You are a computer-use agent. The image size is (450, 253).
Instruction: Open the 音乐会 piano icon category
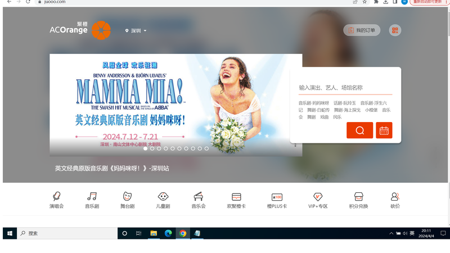point(199,200)
